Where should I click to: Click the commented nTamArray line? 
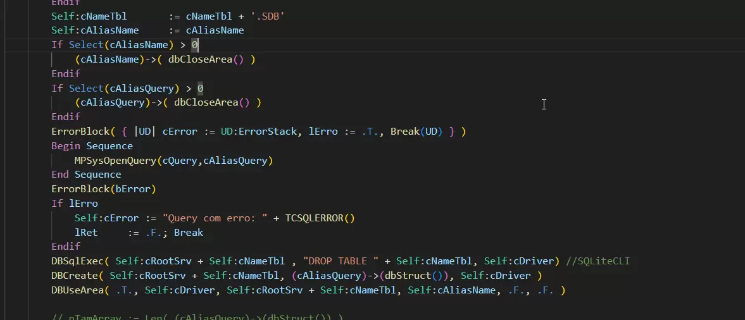pyautogui.click(x=196, y=317)
